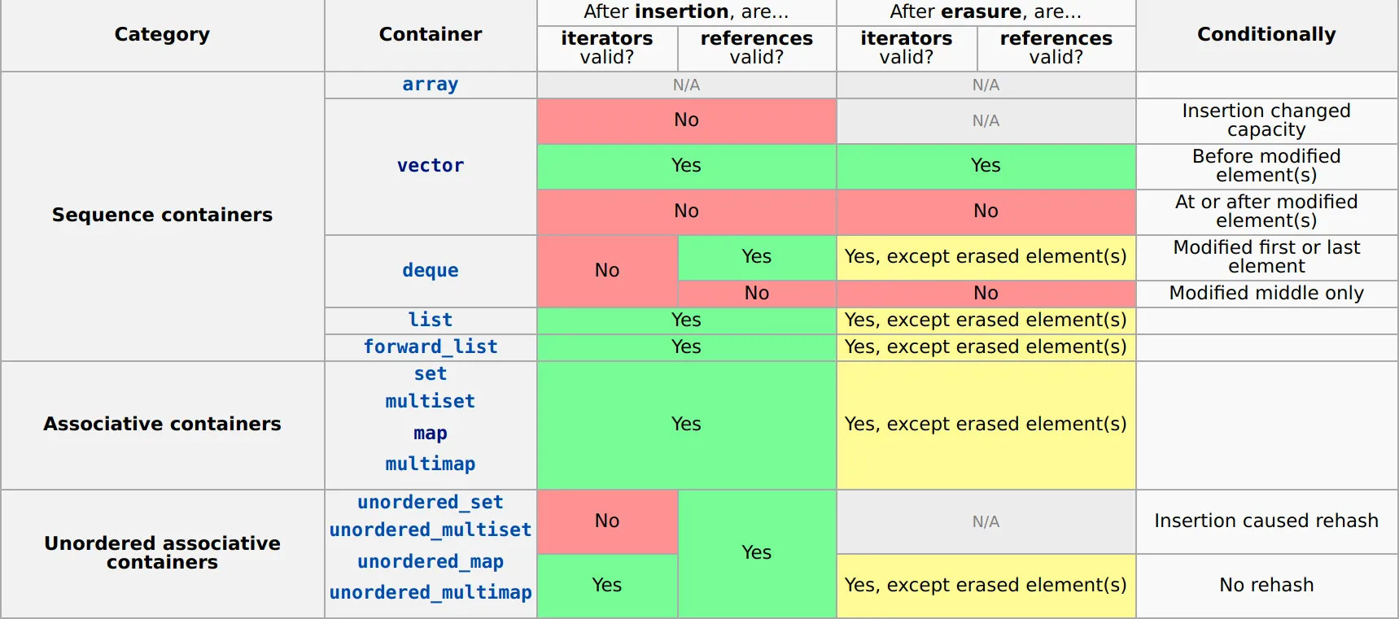Click the Conditionally column header

1266,35
